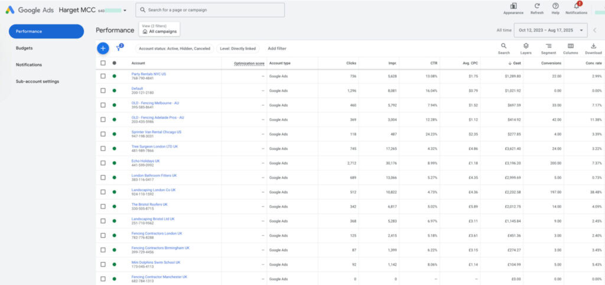This screenshot has width=605, height=285.
Task: Open Budgets in the sidebar
Action: (24, 48)
